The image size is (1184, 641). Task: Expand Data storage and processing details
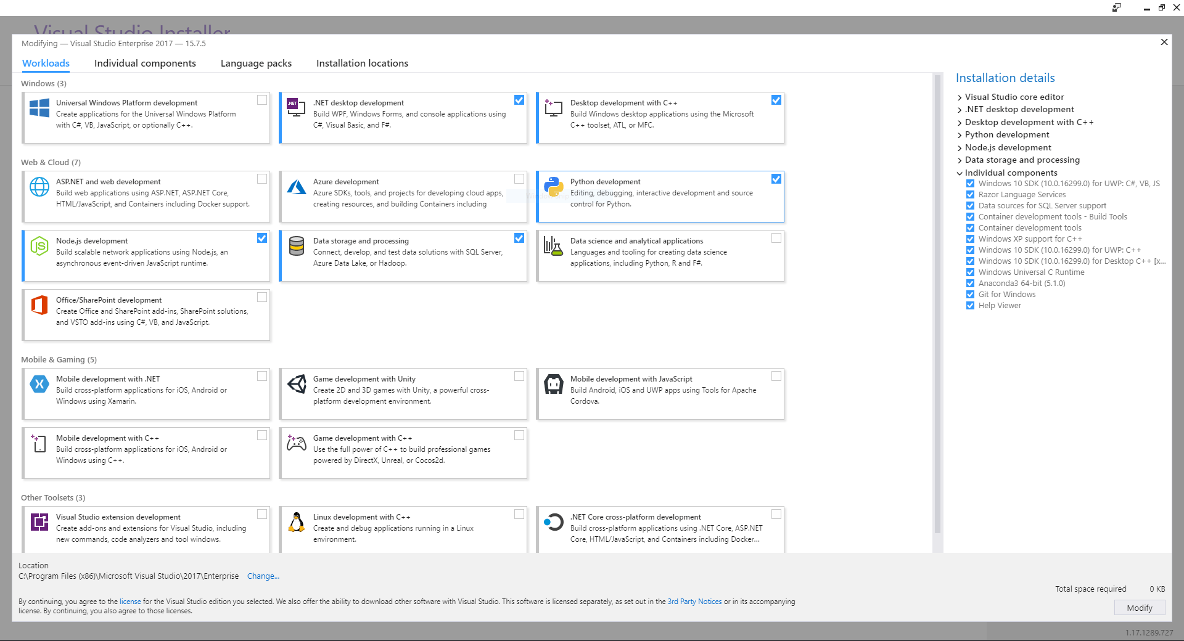960,160
